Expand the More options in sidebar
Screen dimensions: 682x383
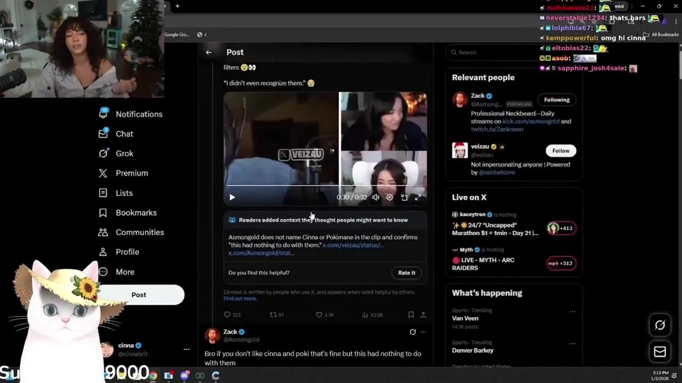pyautogui.click(x=117, y=272)
